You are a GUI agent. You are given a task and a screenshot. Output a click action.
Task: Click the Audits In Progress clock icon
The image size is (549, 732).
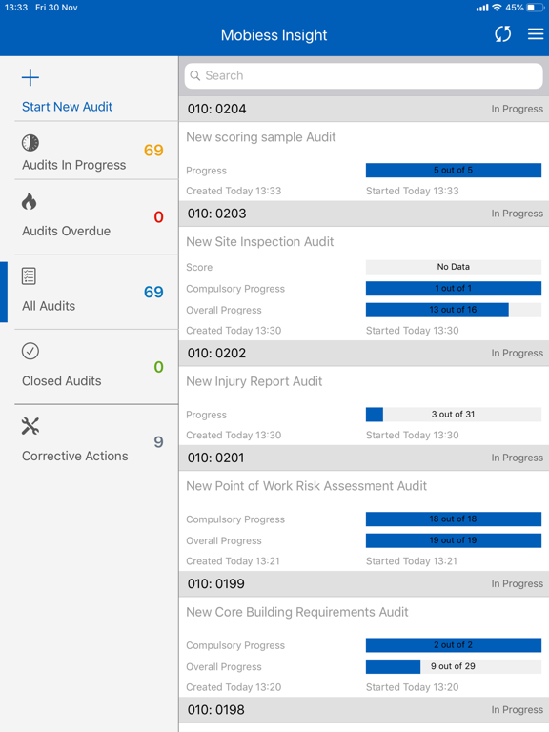pyautogui.click(x=30, y=143)
